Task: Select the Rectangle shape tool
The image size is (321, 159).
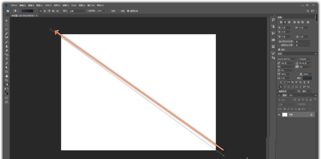Action: click(x=6, y=72)
